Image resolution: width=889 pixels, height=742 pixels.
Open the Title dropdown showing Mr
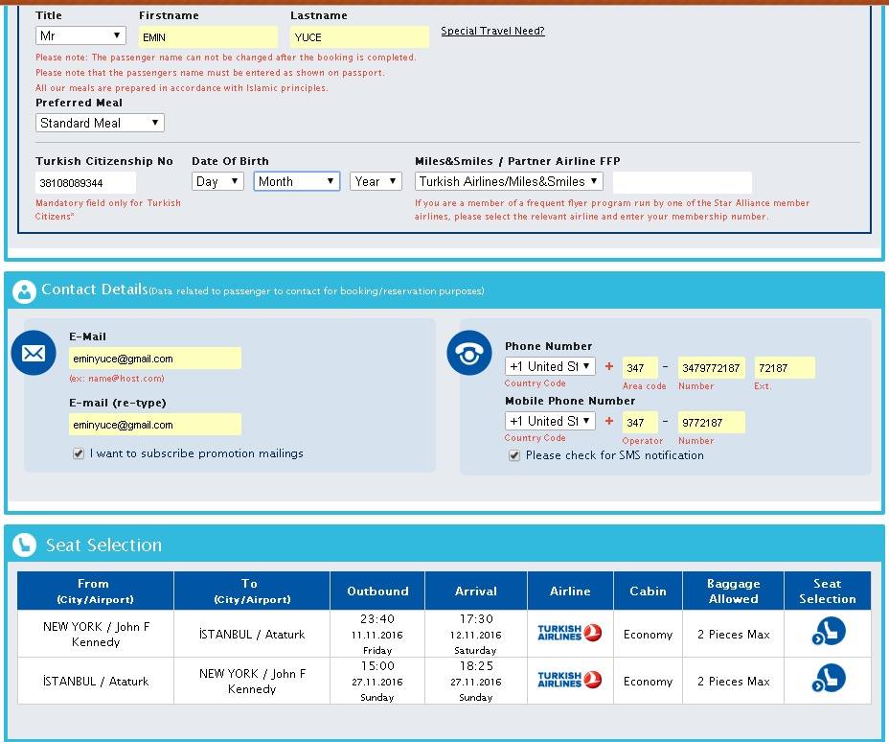point(80,35)
